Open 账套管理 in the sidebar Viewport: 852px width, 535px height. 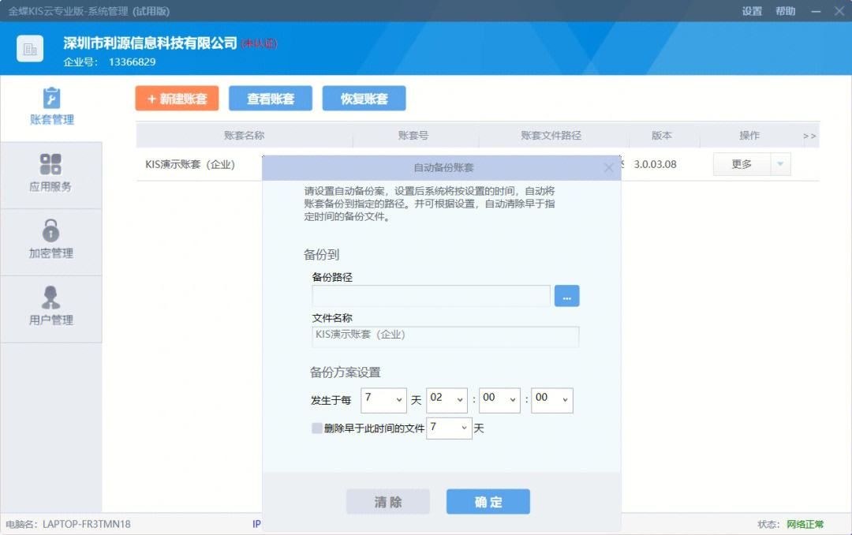[51, 107]
